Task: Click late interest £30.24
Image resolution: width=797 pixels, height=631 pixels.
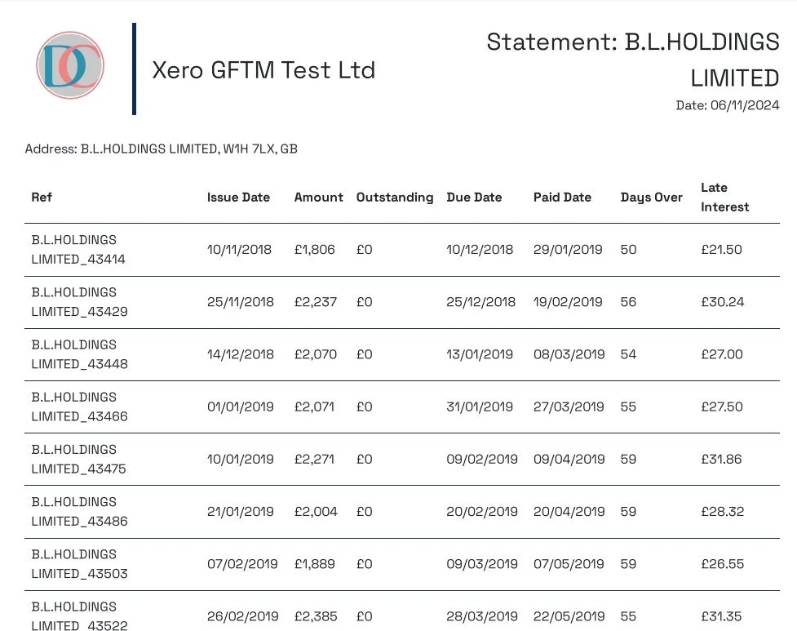Action: pos(722,302)
